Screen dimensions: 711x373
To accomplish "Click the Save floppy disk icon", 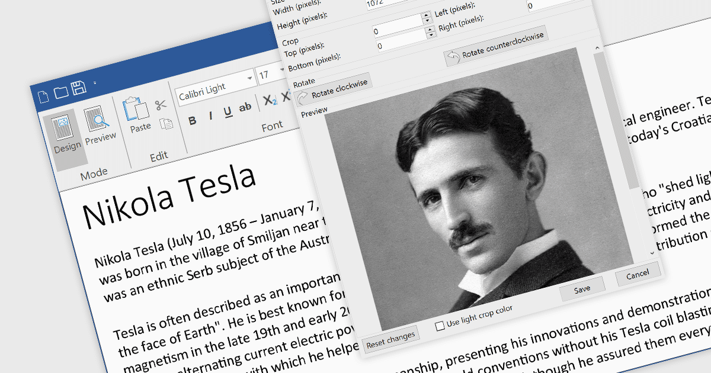I will coord(79,89).
